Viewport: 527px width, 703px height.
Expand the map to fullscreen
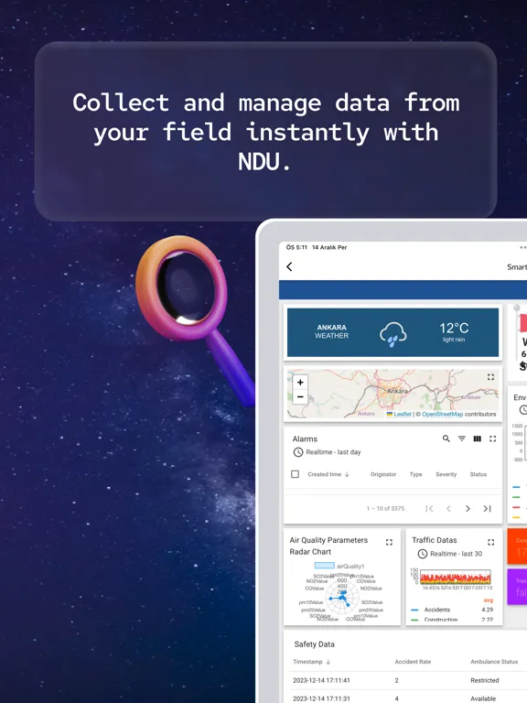pyautogui.click(x=490, y=377)
